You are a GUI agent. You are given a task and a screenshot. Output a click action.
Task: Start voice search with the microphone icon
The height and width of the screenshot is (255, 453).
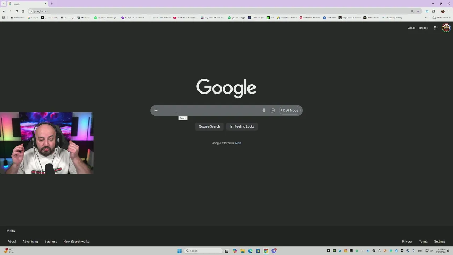coord(264,110)
